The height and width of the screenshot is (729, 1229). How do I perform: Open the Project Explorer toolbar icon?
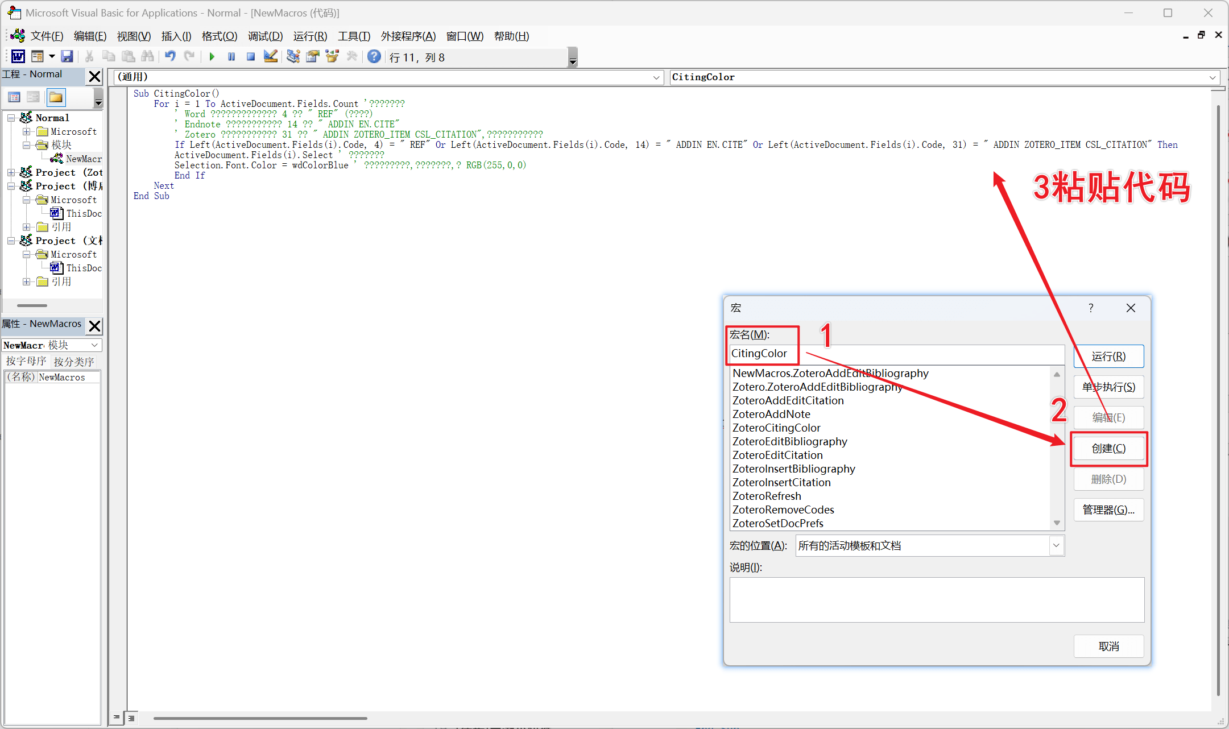coord(293,56)
